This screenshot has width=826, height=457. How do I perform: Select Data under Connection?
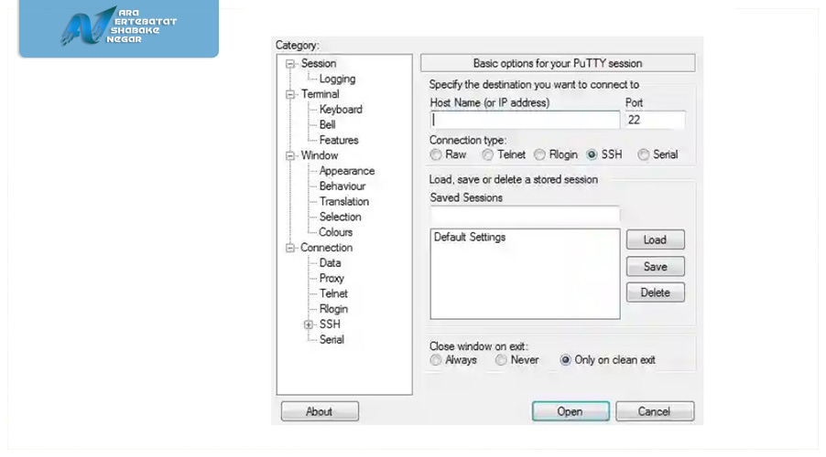pyautogui.click(x=330, y=263)
